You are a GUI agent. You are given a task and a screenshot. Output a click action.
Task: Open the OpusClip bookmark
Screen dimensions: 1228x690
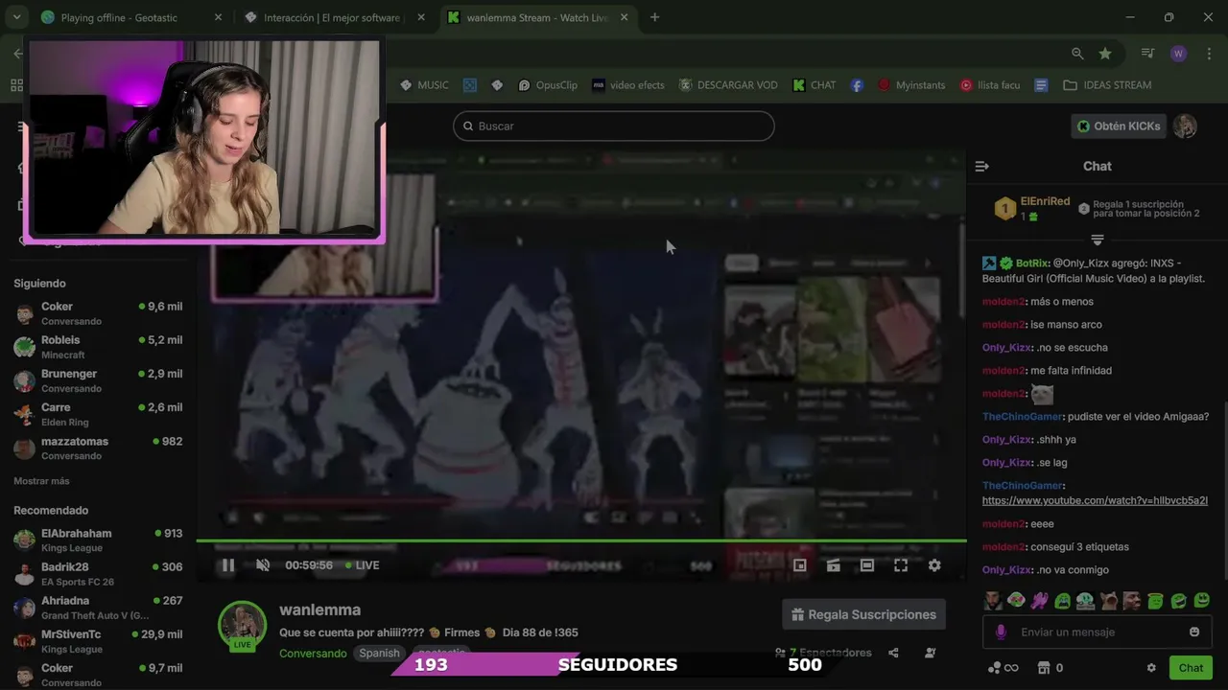pos(548,84)
